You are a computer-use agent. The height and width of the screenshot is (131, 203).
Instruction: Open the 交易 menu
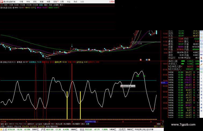62,2
